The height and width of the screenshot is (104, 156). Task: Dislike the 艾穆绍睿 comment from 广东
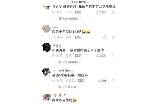click(x=114, y=12)
